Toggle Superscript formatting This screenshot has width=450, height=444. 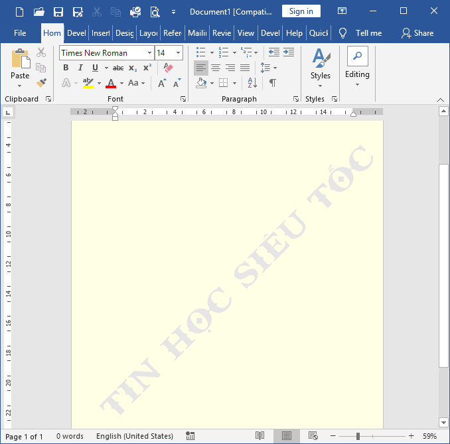point(147,68)
